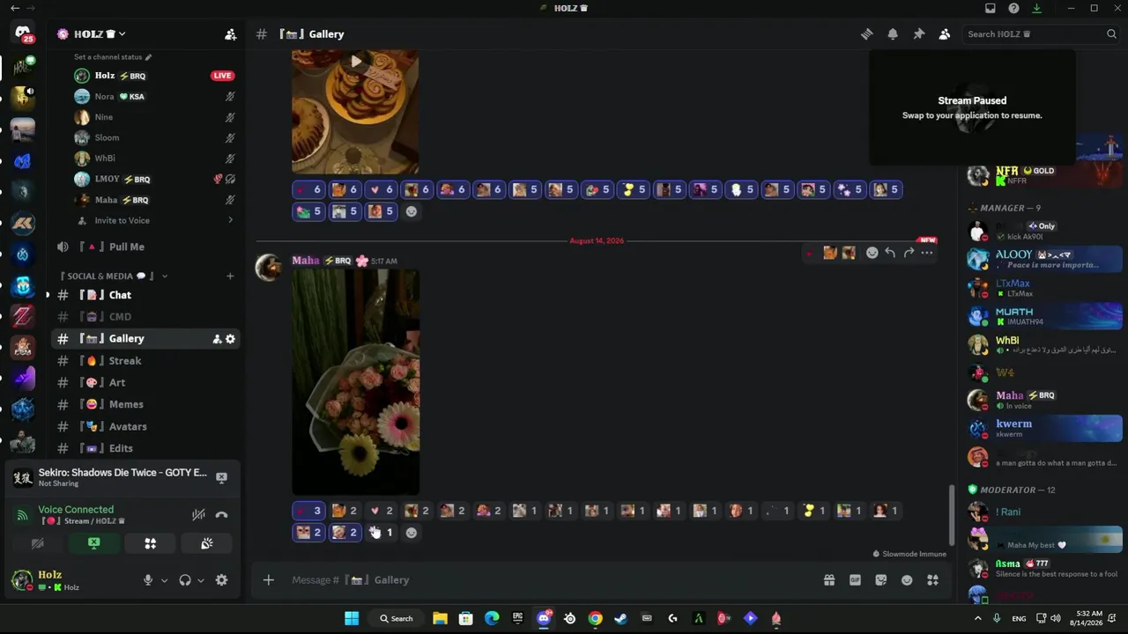Open the GIF picker
This screenshot has height=634, width=1128.
855,579
